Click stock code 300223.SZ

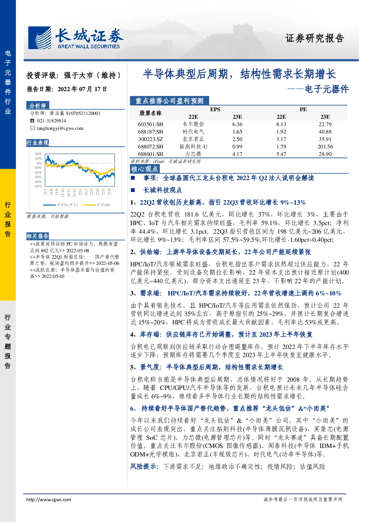coord(150,139)
